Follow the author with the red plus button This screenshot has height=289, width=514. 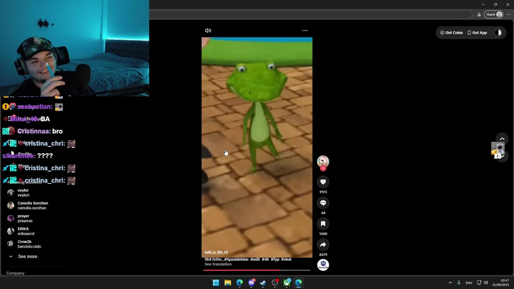[323, 168]
